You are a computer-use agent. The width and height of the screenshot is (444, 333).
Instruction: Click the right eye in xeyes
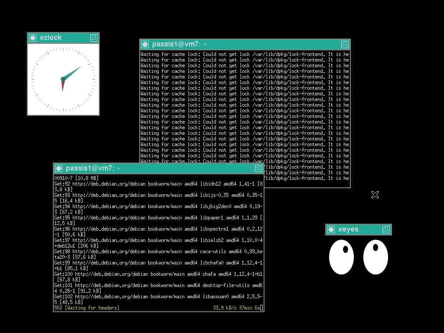coord(376,257)
